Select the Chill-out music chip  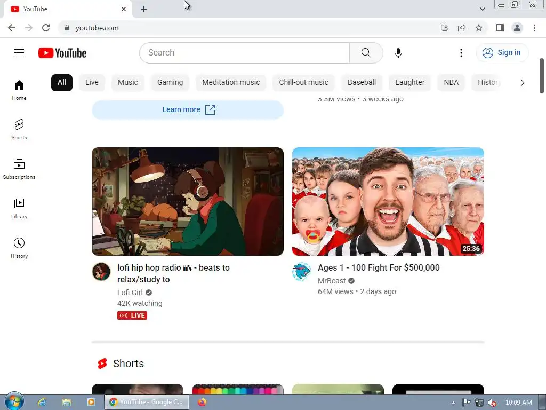[x=303, y=83]
